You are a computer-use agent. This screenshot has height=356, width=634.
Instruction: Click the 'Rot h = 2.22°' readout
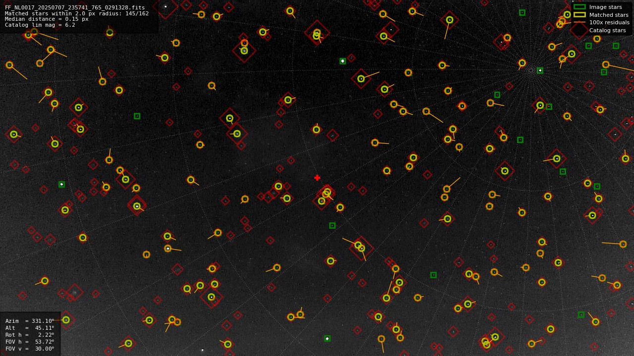pyautogui.click(x=30, y=335)
